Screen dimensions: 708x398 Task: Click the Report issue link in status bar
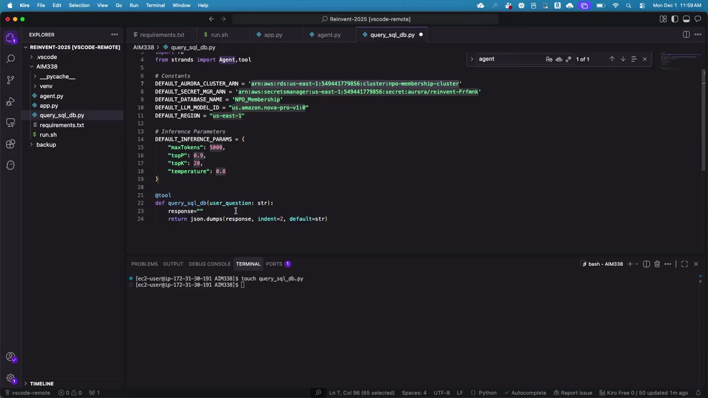[572, 392]
